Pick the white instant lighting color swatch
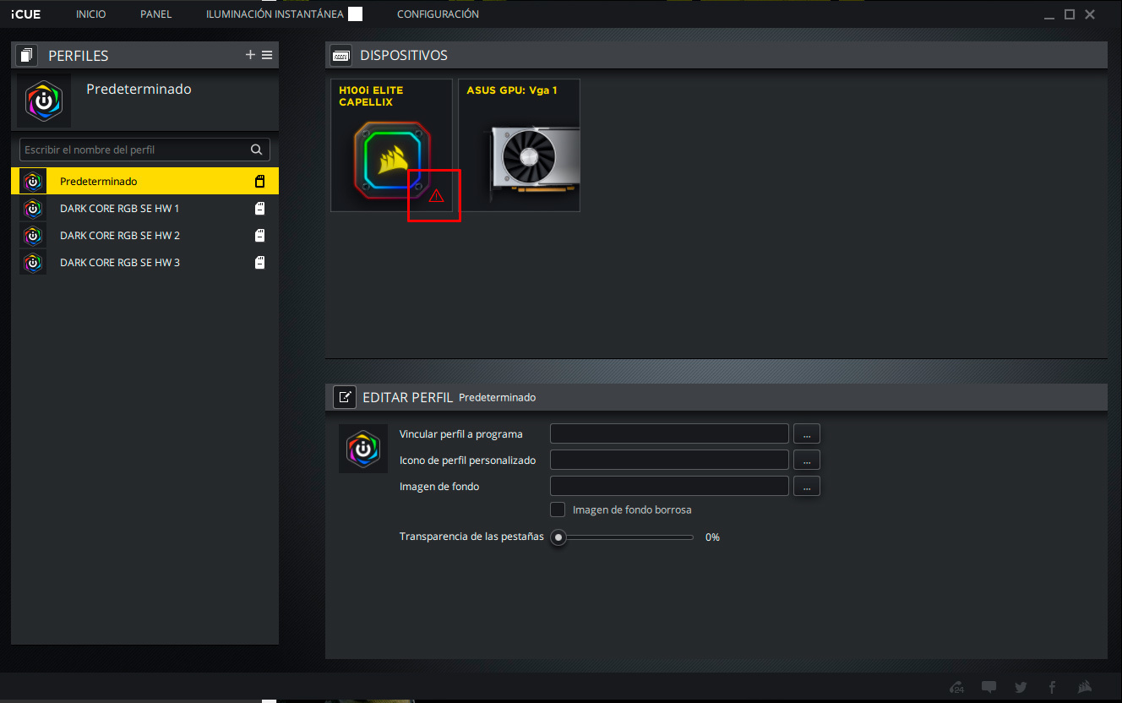The height and width of the screenshot is (703, 1122). click(x=356, y=14)
